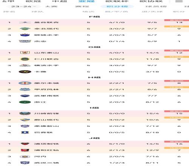Click 墨尔本城 team logo
The height and width of the screenshot is (166, 189).
pyautogui.click(x=25, y=83)
